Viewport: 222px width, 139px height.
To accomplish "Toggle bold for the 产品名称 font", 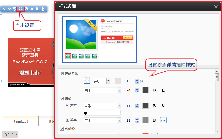I will (154, 90).
